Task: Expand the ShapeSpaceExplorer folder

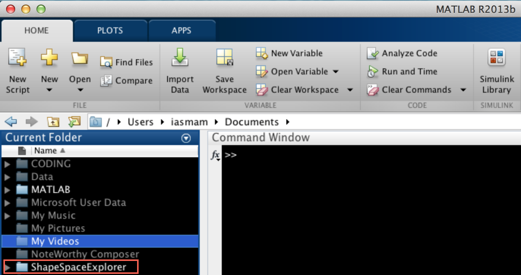Action: 7,267
